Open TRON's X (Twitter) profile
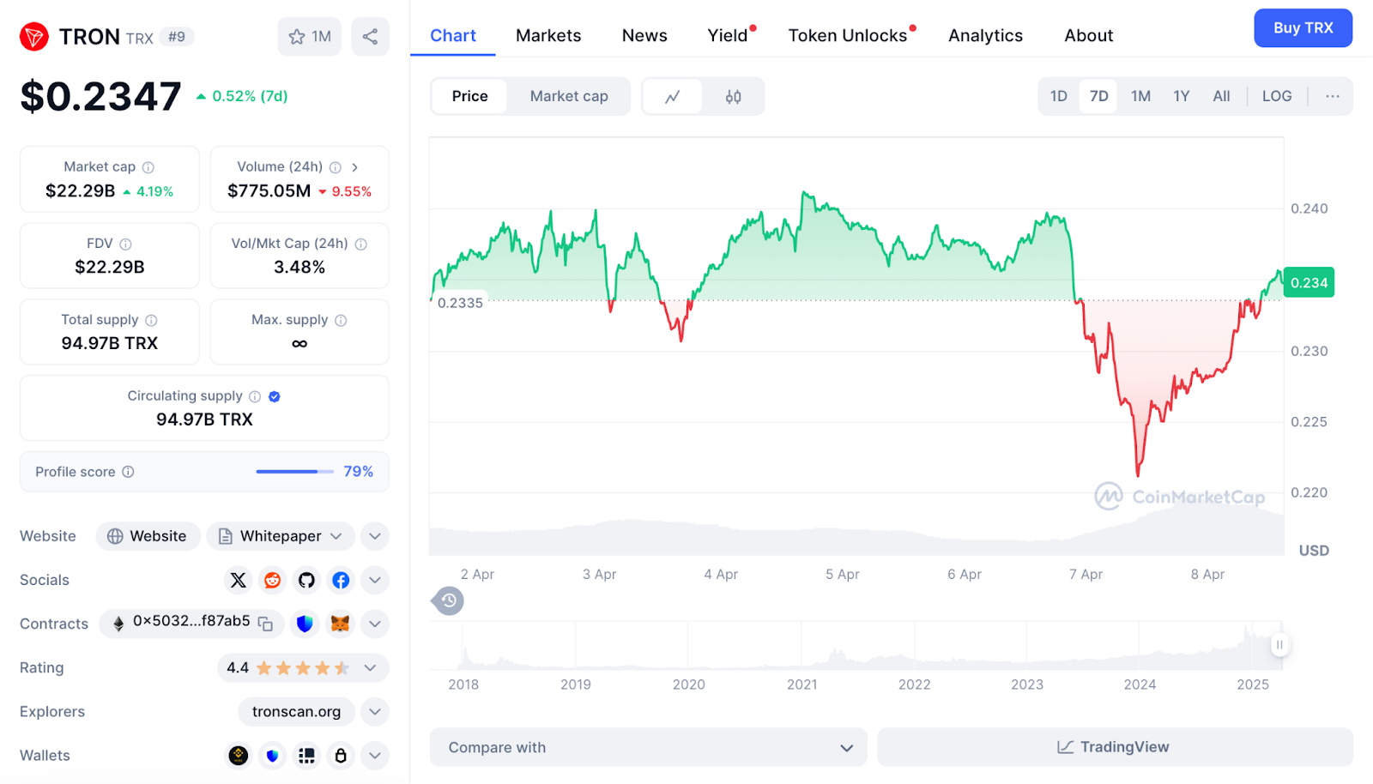The image size is (1373, 784). 239,581
